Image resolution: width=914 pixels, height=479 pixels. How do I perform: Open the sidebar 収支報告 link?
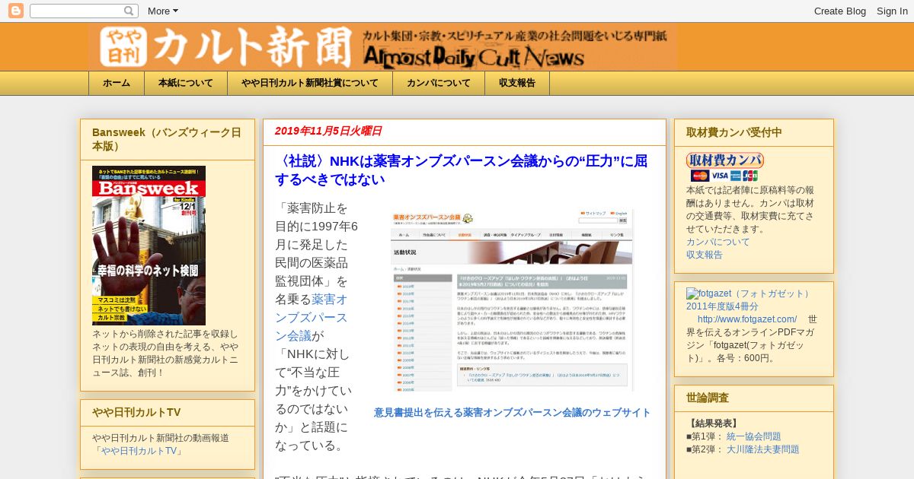pyautogui.click(x=705, y=255)
